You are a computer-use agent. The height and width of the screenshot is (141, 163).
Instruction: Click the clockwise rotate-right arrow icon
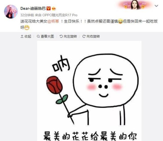pyautogui.click(x=84, y=36)
